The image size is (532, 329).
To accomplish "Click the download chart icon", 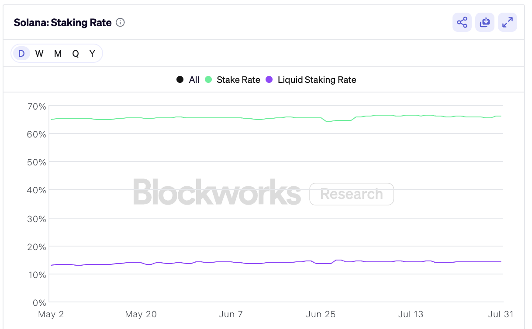I will coord(484,22).
